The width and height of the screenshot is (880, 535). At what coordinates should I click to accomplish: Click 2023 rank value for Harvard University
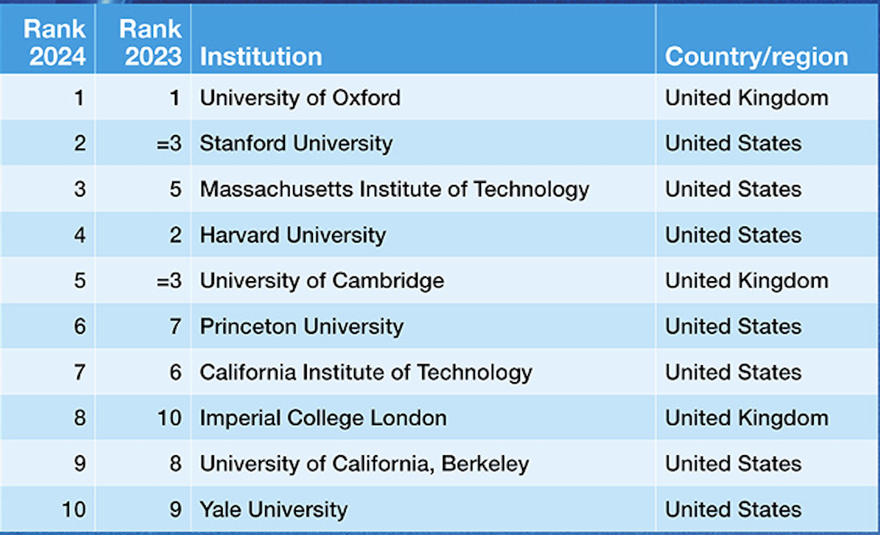pyautogui.click(x=176, y=235)
